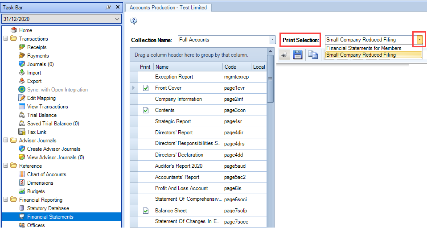Open the 31/12/2020 period dropdown

(117, 19)
